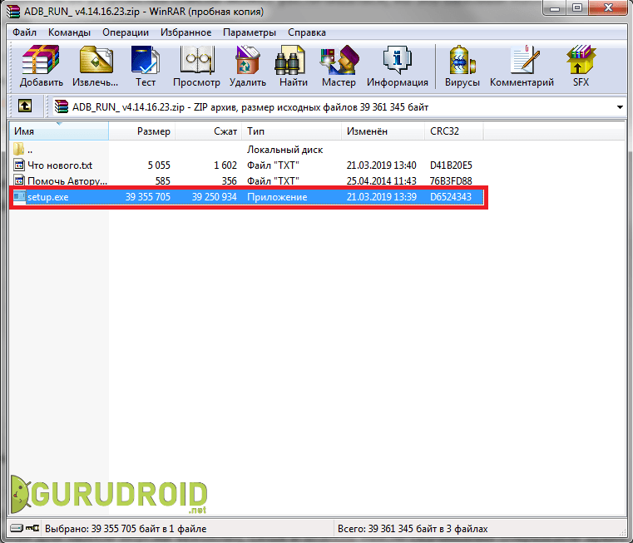
Task: Open the Избранное menu
Action: tap(185, 32)
